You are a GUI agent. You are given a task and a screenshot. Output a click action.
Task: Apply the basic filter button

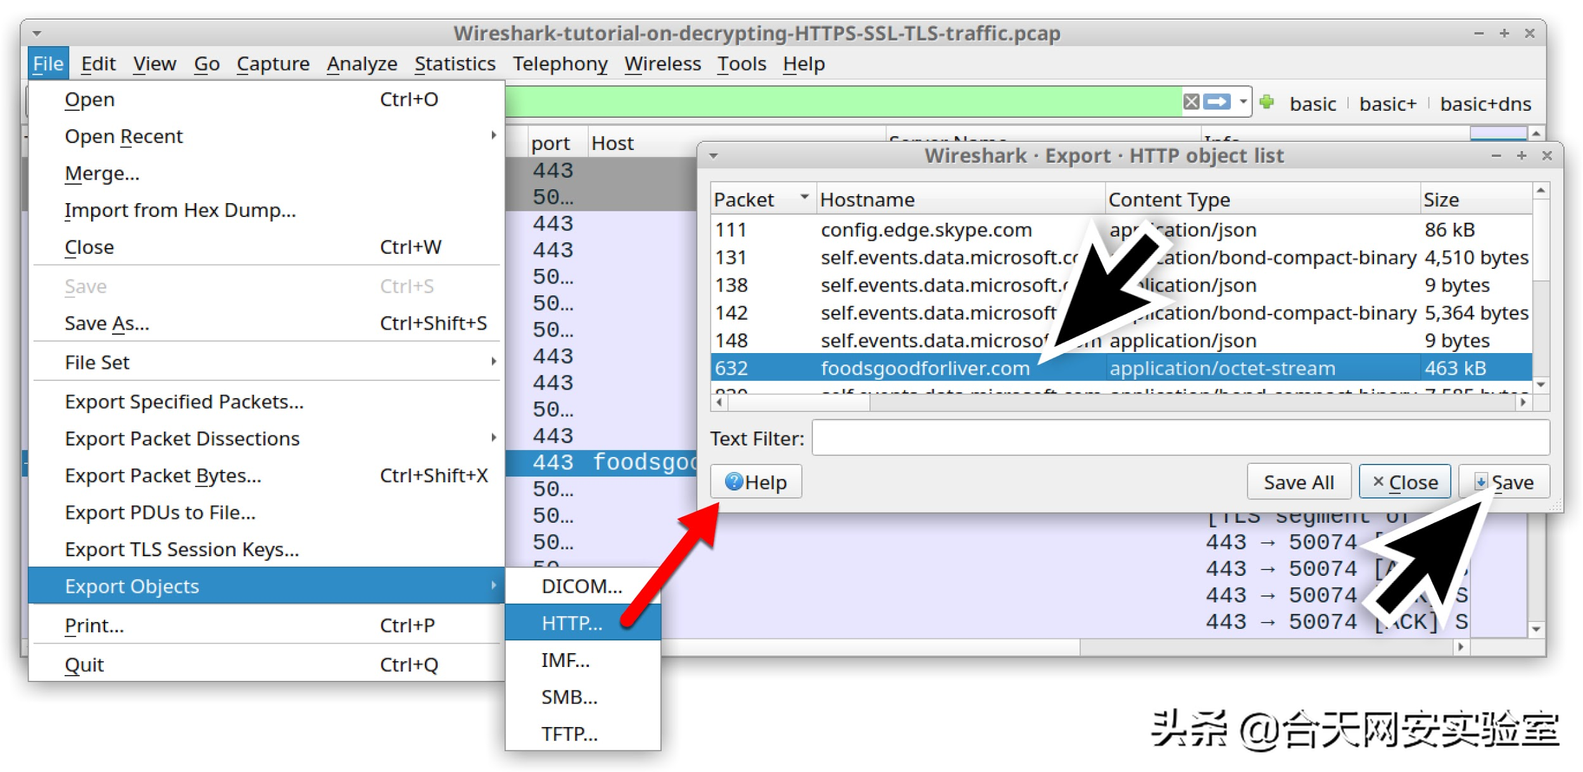pyautogui.click(x=1313, y=104)
